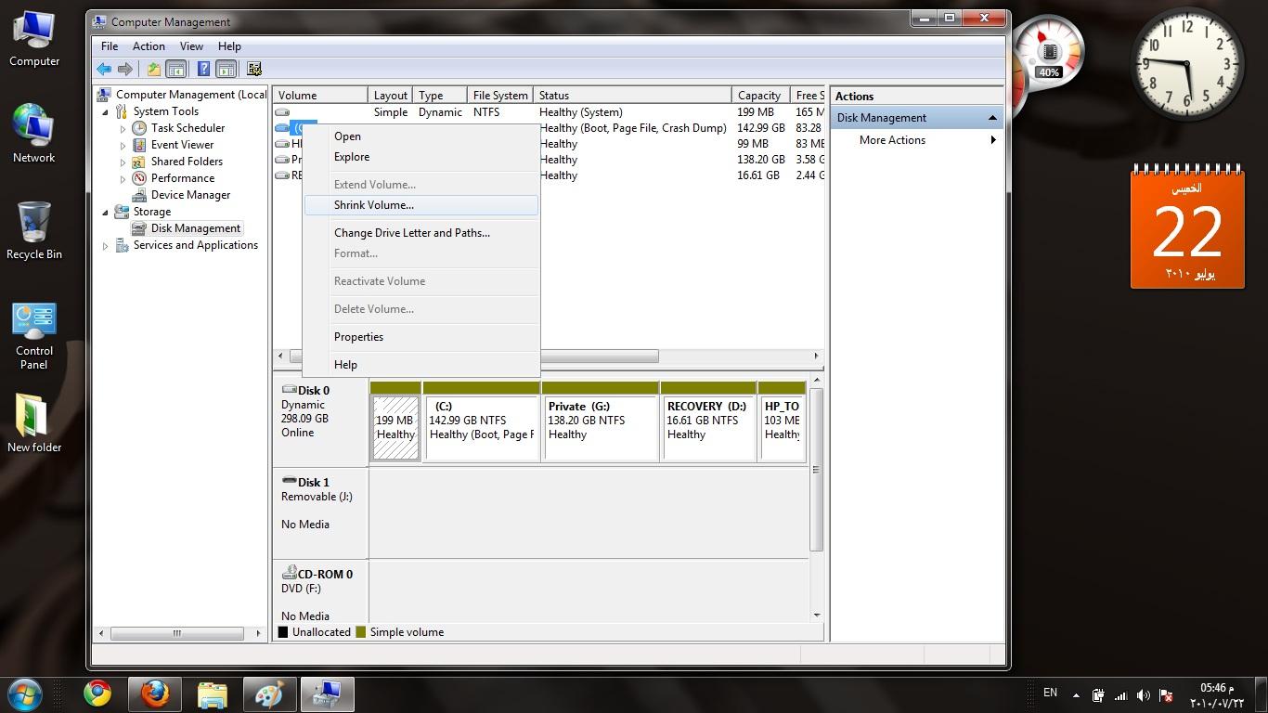Image resolution: width=1268 pixels, height=713 pixels.
Task: Click the disk settings toolbar icon
Action: 253,69
